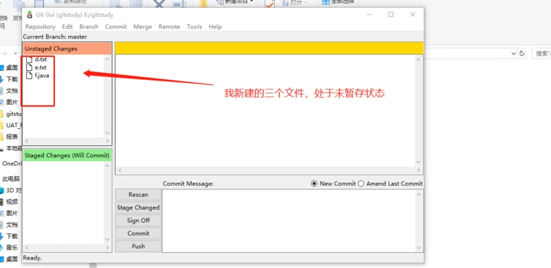Viewport: 551px width, 268px height.
Task: Click the Unstaged list scroll-right arrow
Action: click(x=107, y=141)
